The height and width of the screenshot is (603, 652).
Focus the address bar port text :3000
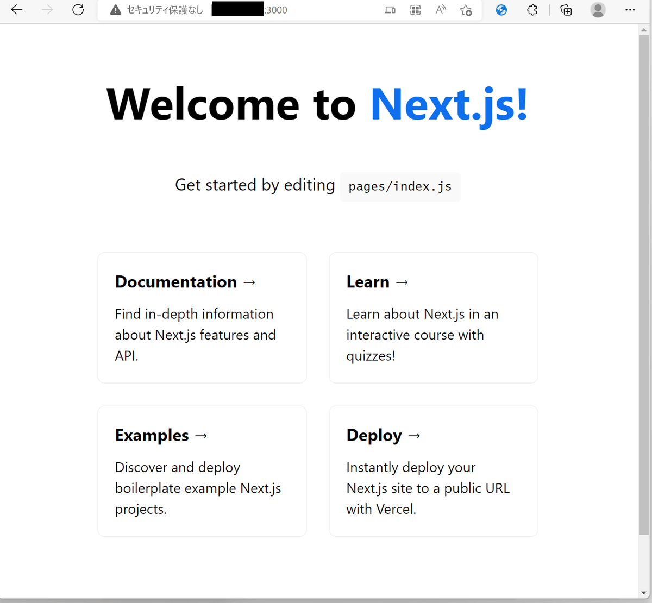(276, 10)
